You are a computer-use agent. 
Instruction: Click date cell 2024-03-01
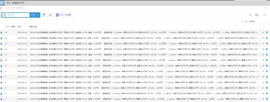point(22,99)
